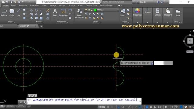
Task: Expand the Block panel
Action: (126, 22)
